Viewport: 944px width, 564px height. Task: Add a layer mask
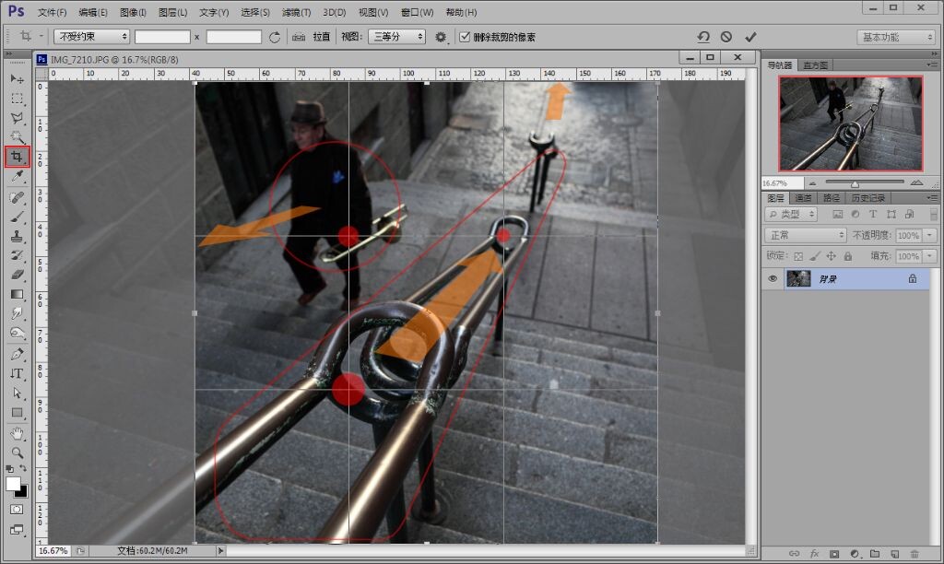click(834, 553)
